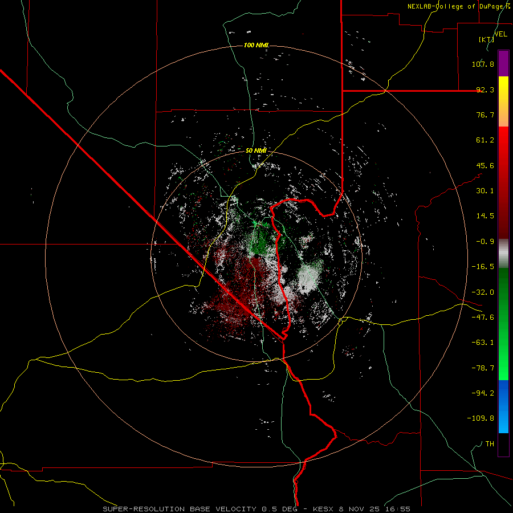Select the -47.6 legend value

[x=483, y=317]
